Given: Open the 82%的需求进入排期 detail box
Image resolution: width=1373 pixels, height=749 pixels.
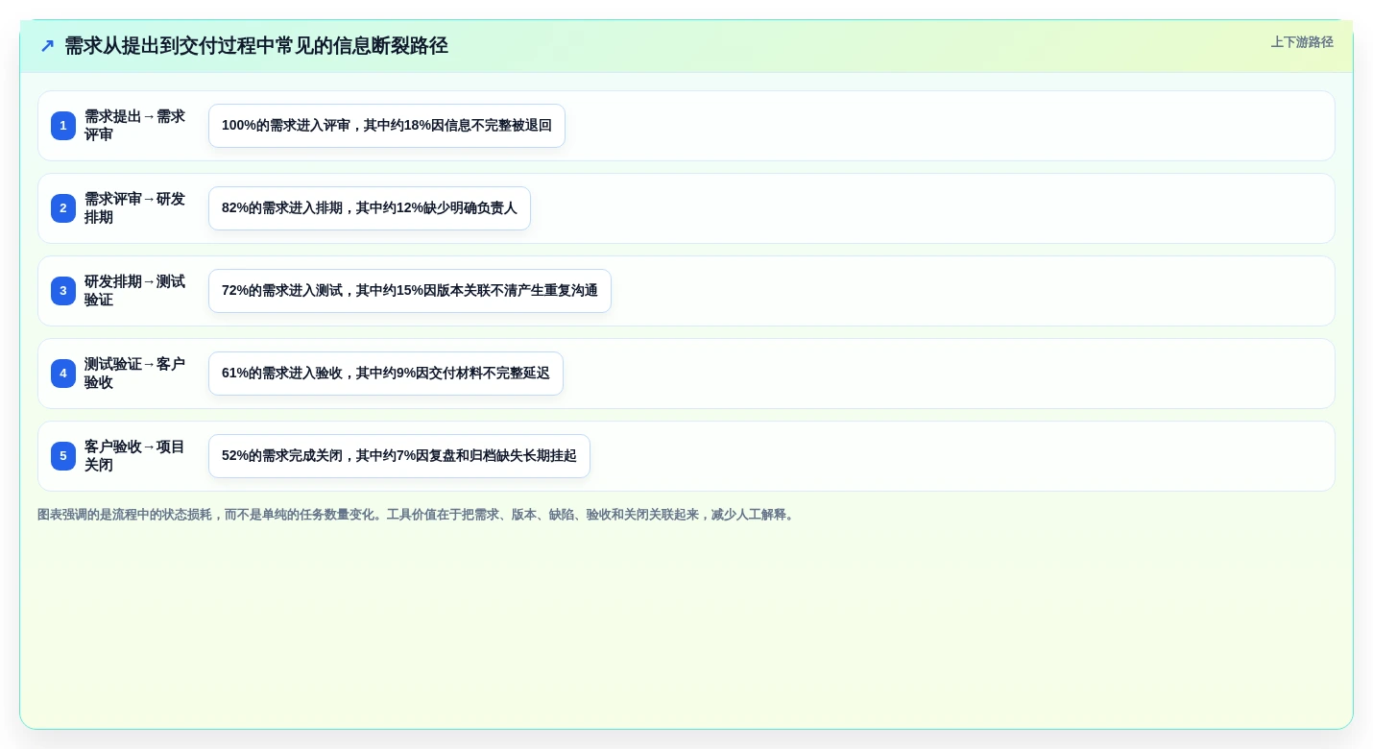Looking at the screenshot, I should 370,208.
